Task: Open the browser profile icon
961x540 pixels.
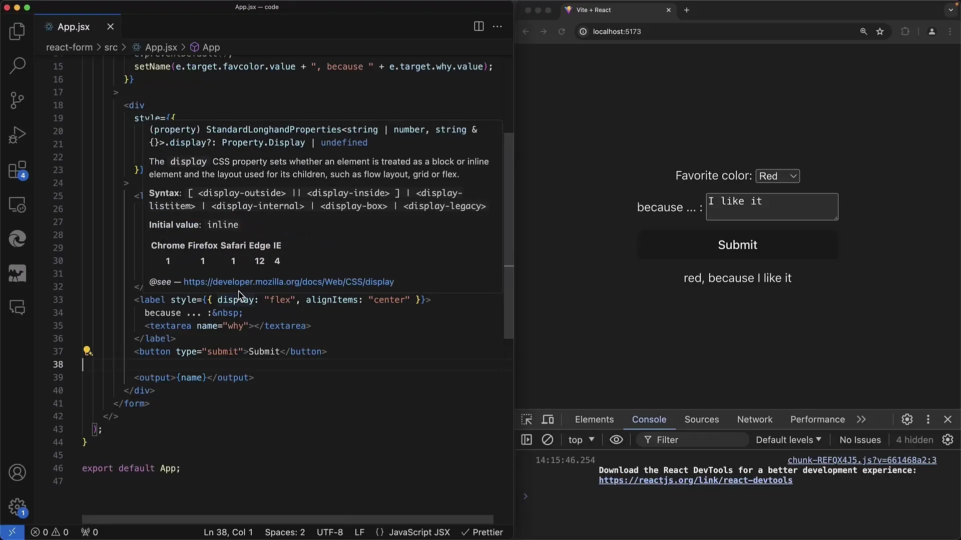Action: [x=931, y=31]
